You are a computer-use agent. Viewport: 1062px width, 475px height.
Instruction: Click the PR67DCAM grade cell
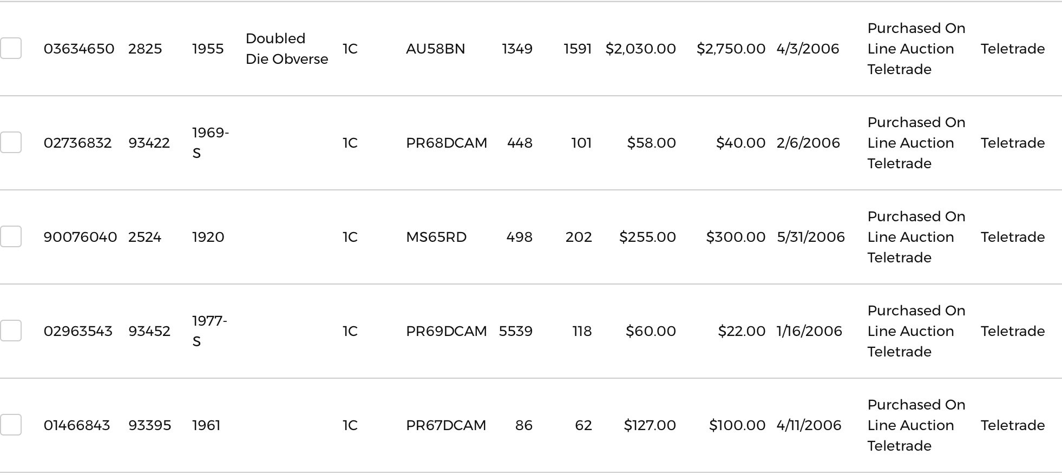446,425
